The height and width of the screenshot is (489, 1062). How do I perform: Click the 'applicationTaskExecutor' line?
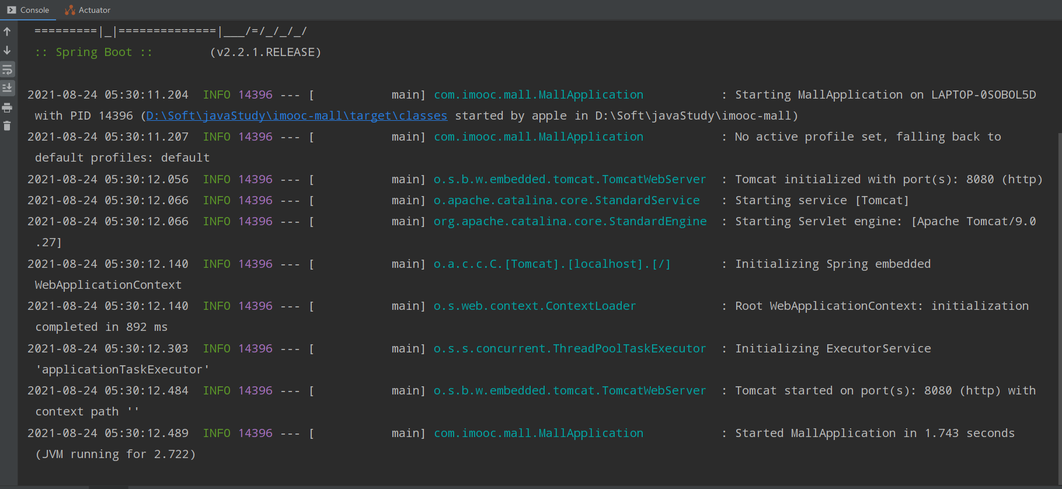(122, 369)
